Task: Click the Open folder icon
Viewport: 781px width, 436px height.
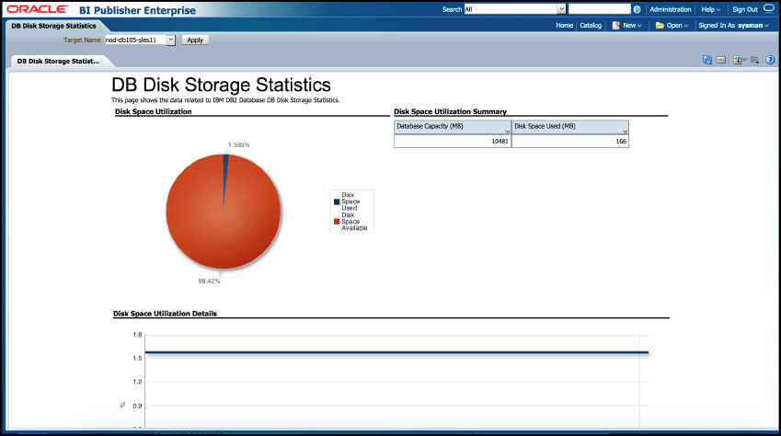Action: (x=660, y=26)
